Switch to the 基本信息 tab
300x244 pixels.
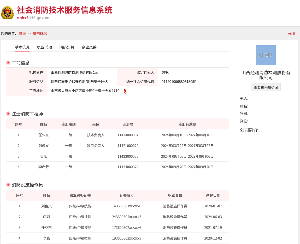(x=22, y=47)
